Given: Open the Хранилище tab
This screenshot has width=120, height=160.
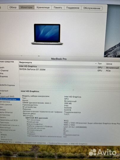Looking at the screenshot, I should [x=43, y=7].
